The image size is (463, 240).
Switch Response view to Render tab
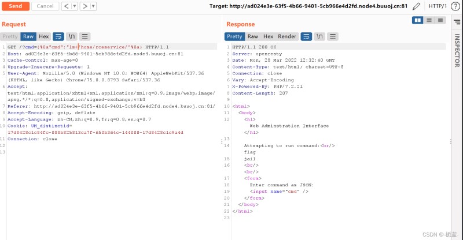287,36
